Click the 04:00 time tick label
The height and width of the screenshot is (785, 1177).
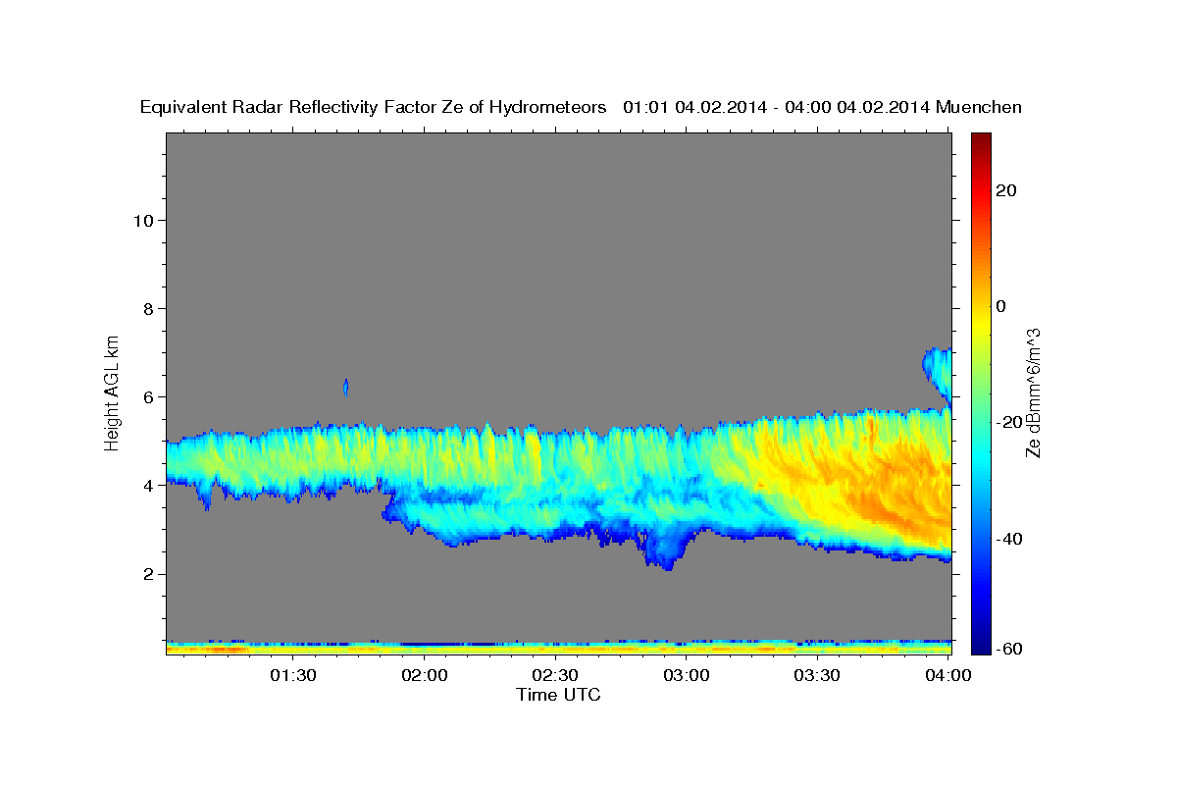tap(947, 675)
